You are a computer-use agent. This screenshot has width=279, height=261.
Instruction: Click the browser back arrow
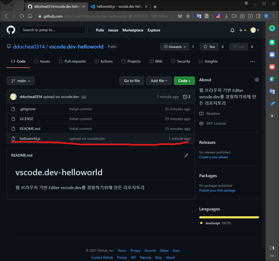(x=6, y=16)
